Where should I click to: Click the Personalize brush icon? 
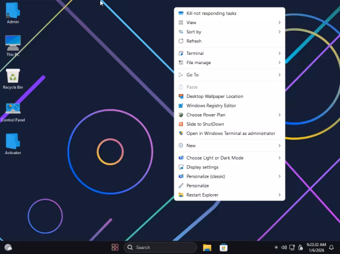pyautogui.click(x=181, y=186)
